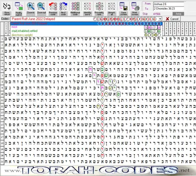This screenshot has height=176, width=196.
Task: Click the Proximity rank icon
Action: 99,6
